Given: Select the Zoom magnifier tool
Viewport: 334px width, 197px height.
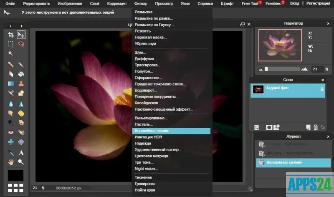Looking at the screenshot, I should [x=21, y=162].
